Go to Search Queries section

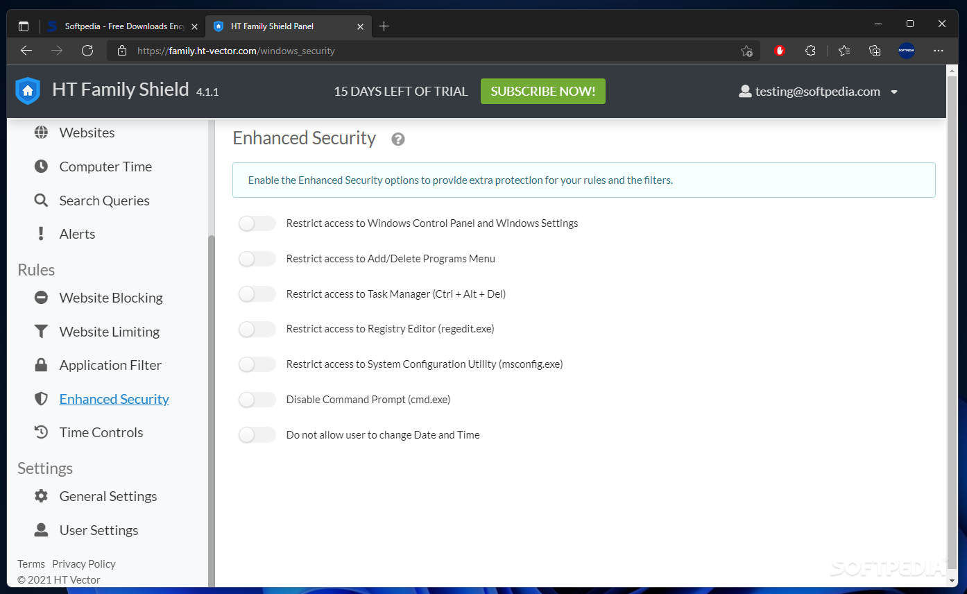coord(105,201)
